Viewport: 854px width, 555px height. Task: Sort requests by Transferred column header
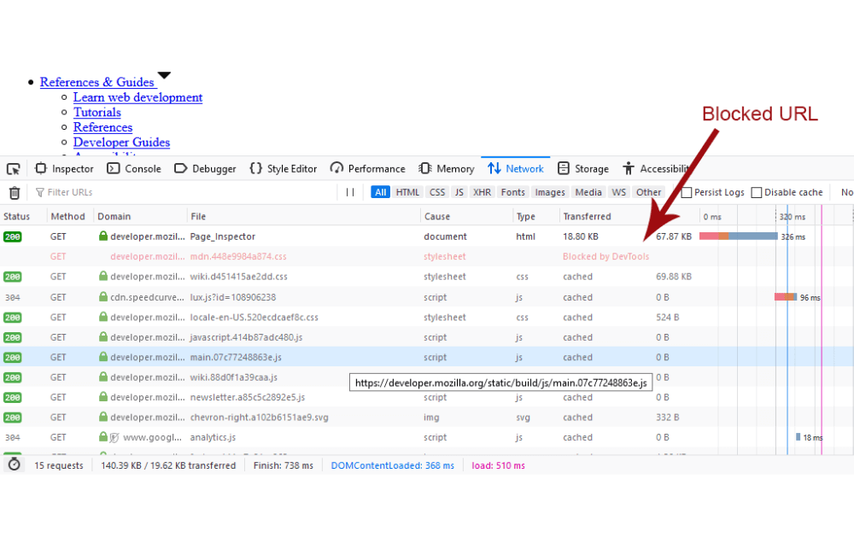(587, 217)
